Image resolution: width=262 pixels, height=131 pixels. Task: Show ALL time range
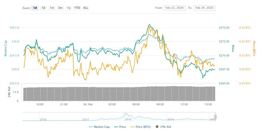pos(86,8)
